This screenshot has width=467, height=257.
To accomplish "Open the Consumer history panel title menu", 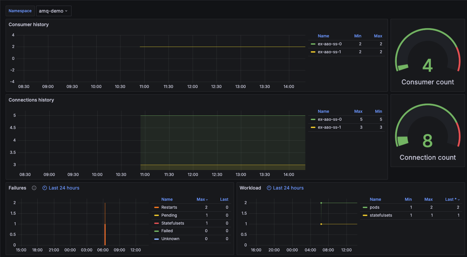I will point(28,24).
